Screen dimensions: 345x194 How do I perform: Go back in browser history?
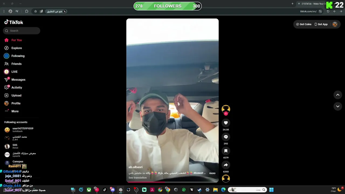[334, 11]
